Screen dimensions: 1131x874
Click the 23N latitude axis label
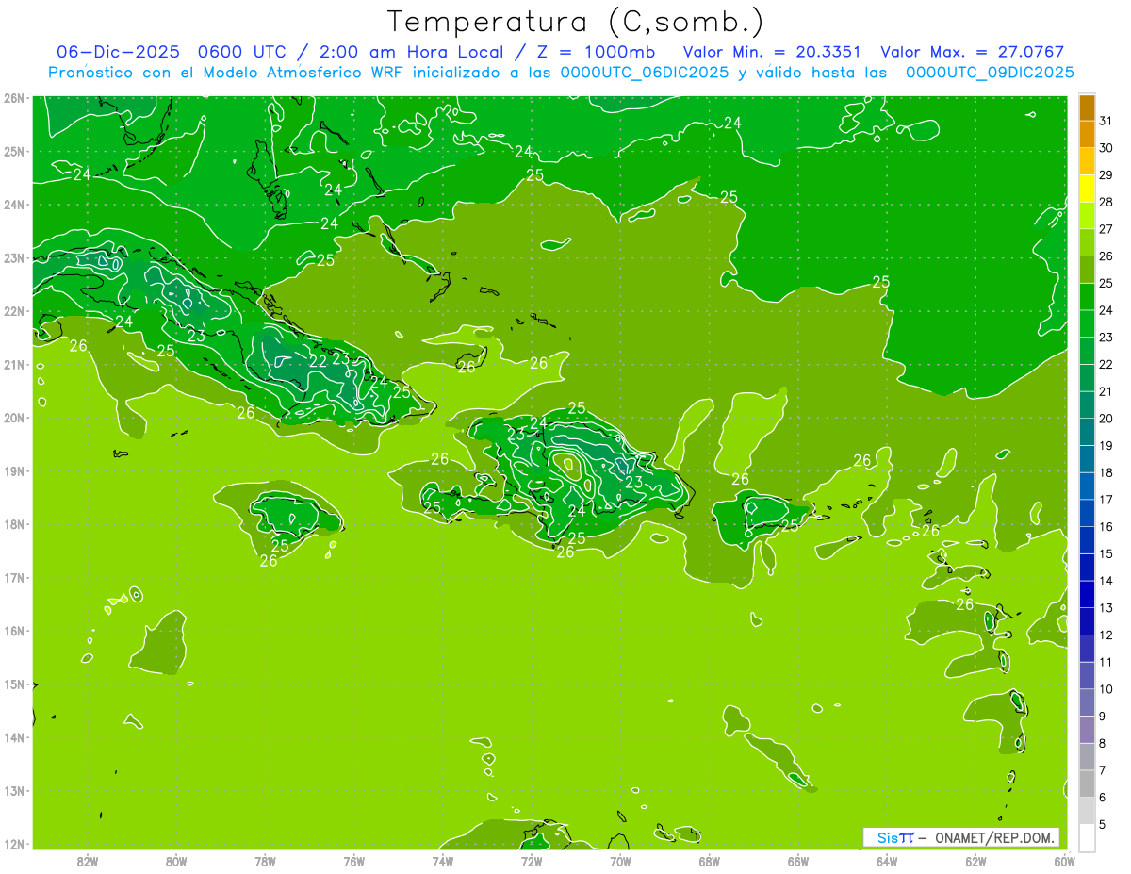point(13,257)
